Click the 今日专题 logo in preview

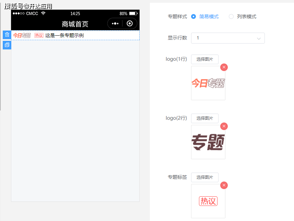click(x=22, y=35)
